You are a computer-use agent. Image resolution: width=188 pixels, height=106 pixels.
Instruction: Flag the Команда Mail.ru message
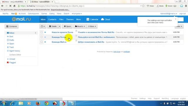[x=76, y=41]
